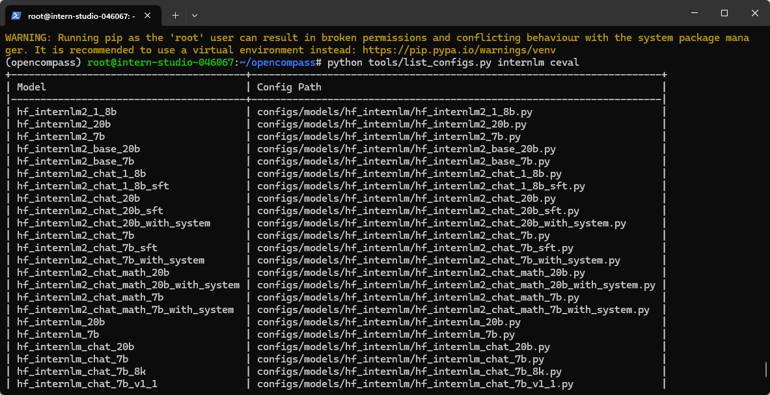Click config path ending hf_internlm2_chat_1_8b.py
This screenshot has height=395, width=770.
pyautogui.click(x=409, y=174)
